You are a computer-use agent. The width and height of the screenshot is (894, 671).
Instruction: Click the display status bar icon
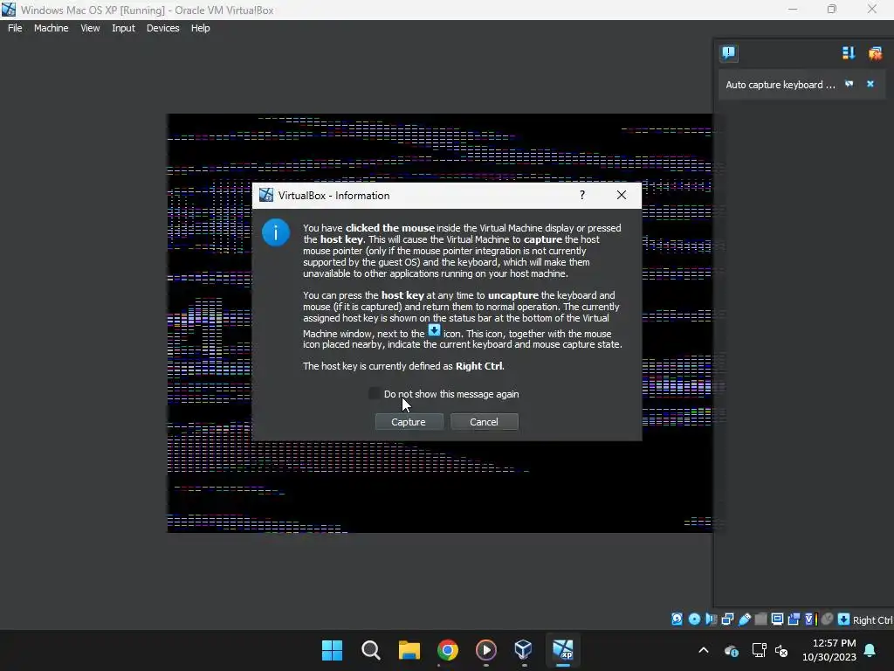click(777, 619)
